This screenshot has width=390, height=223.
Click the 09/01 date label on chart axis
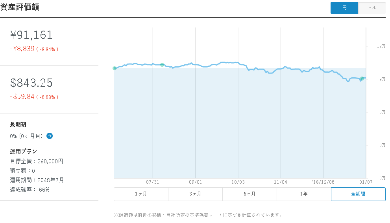pos(195,182)
